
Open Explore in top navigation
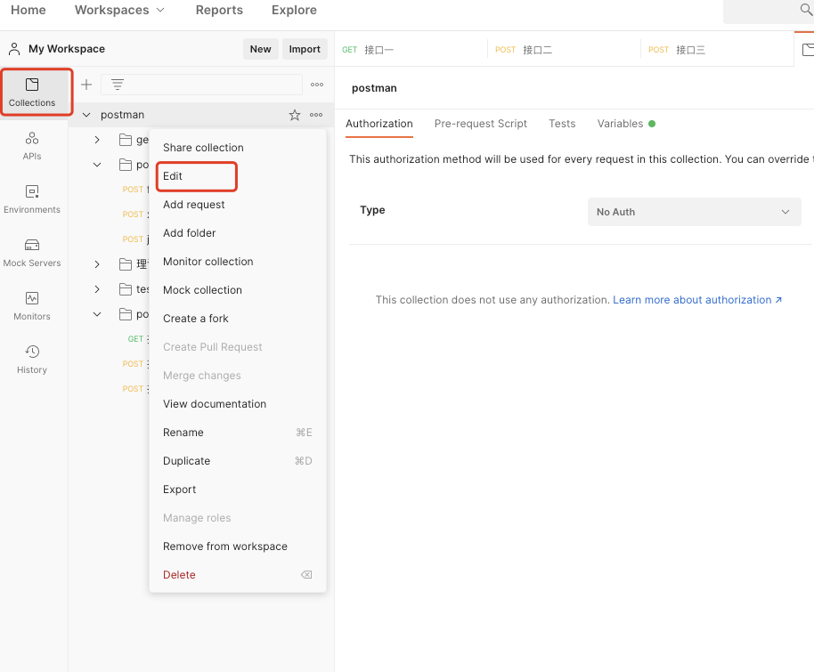click(294, 10)
